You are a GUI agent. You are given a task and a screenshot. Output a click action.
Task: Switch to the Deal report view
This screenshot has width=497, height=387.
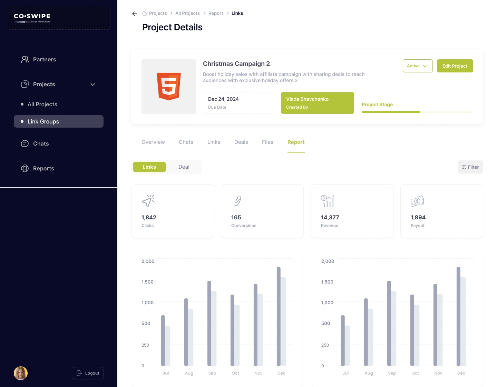tap(184, 167)
